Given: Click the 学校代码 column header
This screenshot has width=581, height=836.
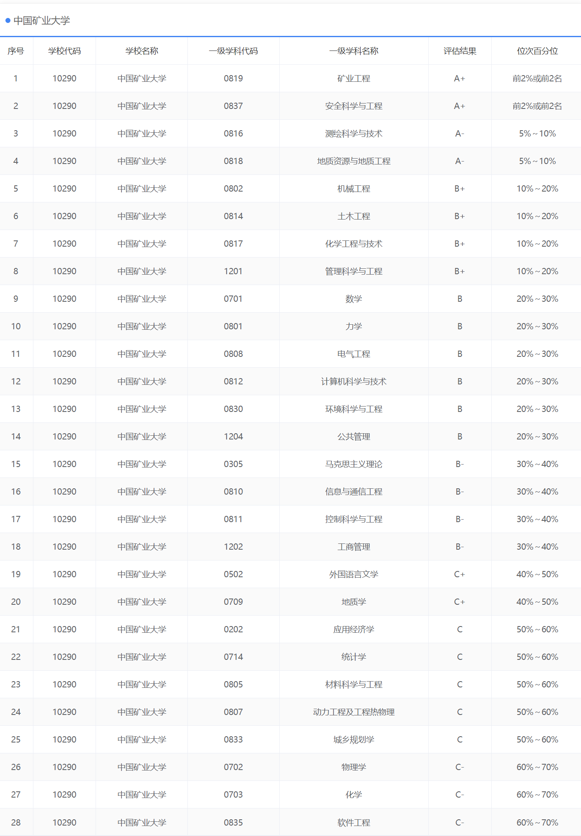Looking at the screenshot, I should [64, 51].
